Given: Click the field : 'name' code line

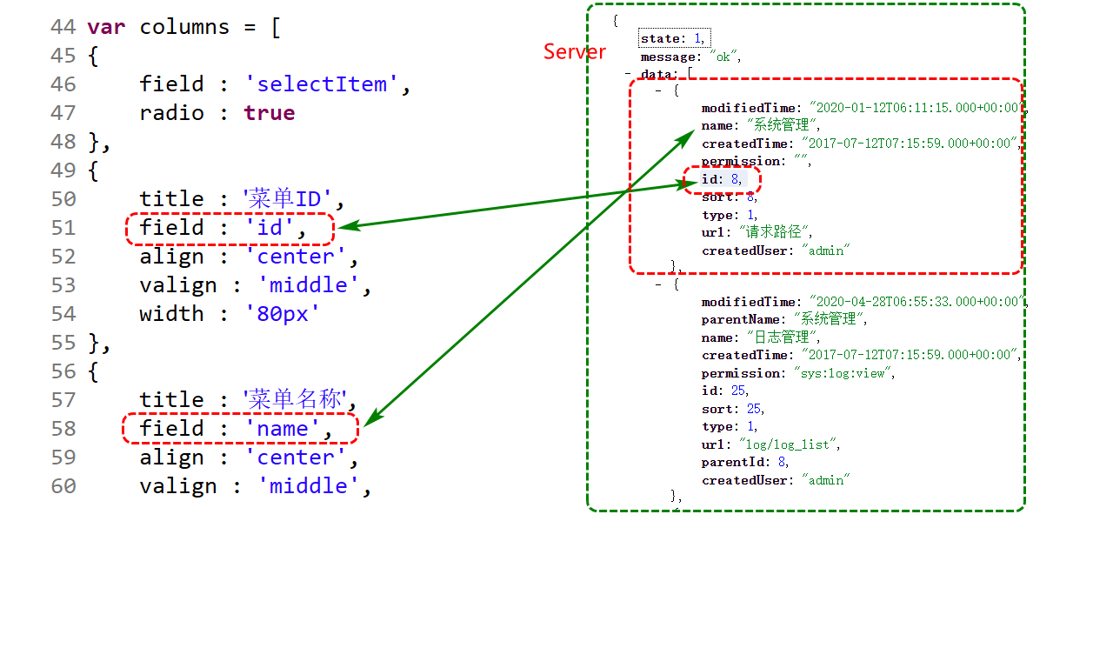Looking at the screenshot, I should (x=237, y=429).
